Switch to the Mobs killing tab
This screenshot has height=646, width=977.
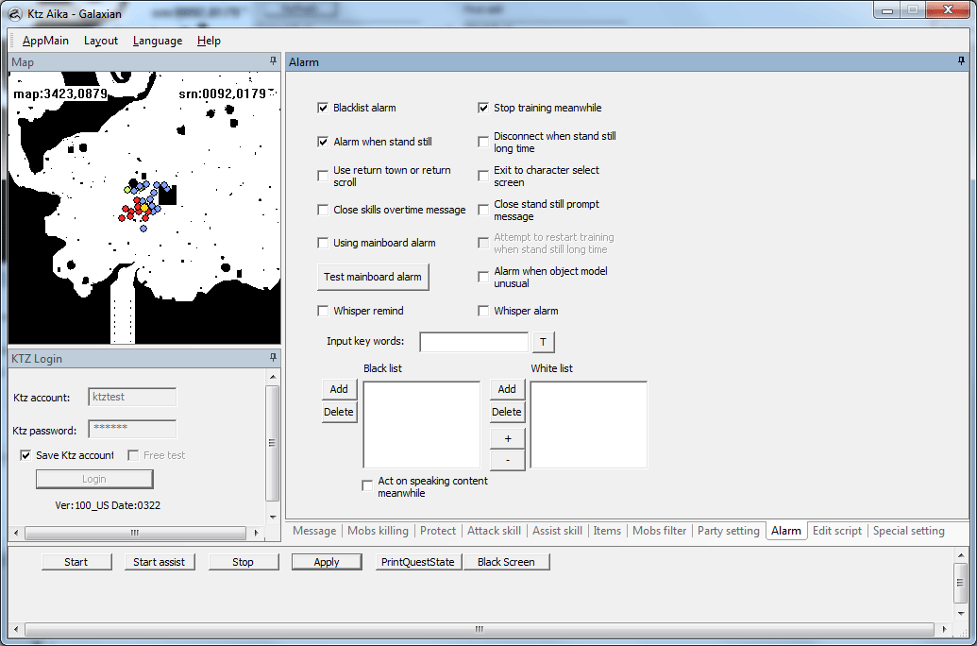click(378, 531)
